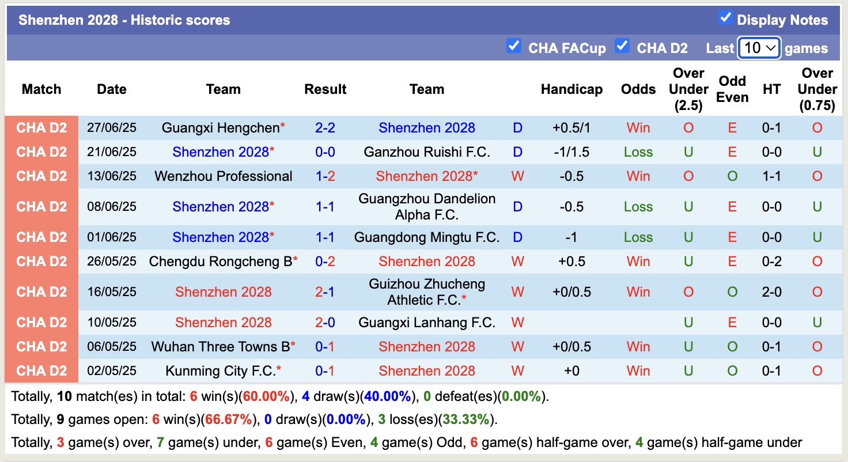The height and width of the screenshot is (462, 848).
Task: Open the 2-2 result link in the top row
Action: [325, 128]
